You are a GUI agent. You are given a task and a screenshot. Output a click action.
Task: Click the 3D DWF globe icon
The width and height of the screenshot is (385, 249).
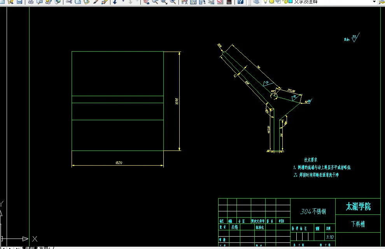coord(58,2)
